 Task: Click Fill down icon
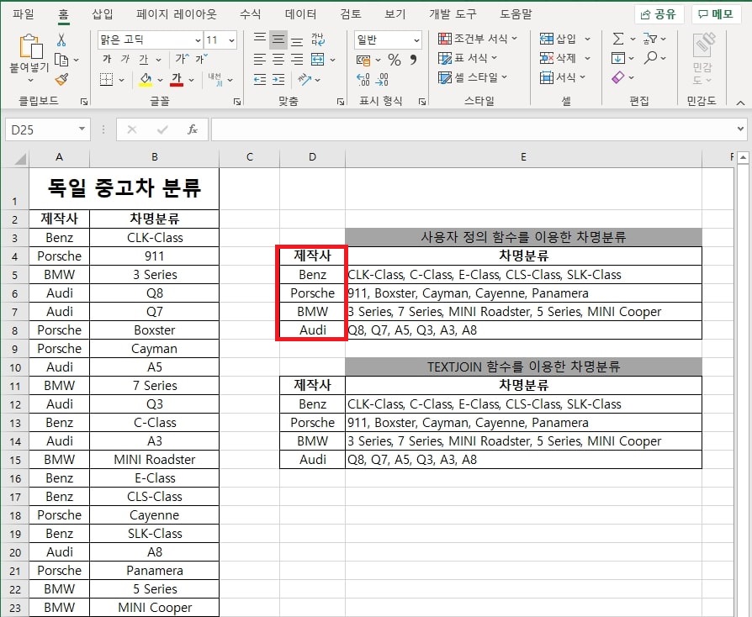[618, 58]
